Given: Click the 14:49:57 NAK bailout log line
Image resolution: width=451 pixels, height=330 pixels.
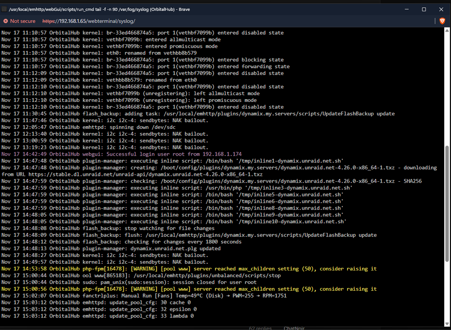Looking at the screenshot, I should pyautogui.click(x=105, y=262).
